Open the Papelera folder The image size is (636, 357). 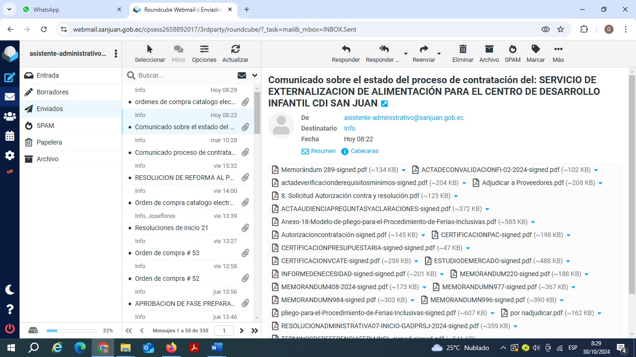(49, 142)
